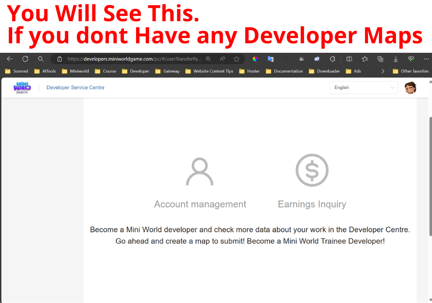Start Read aloud from the address bar
This screenshot has height=303, width=432.
pos(222,59)
